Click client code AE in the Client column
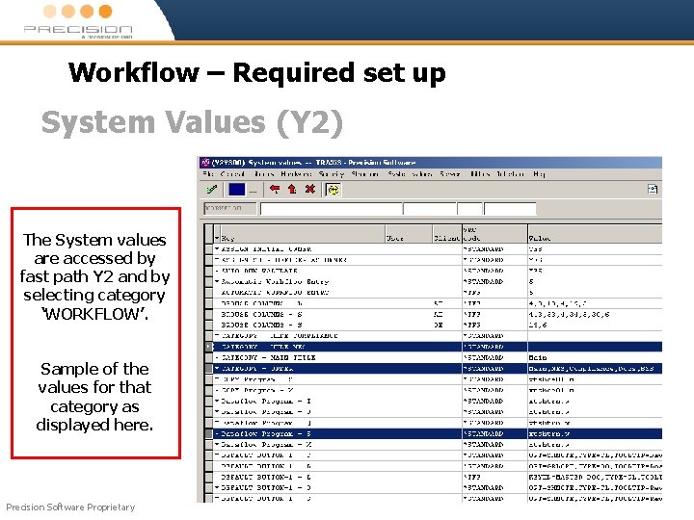 pos(439,314)
